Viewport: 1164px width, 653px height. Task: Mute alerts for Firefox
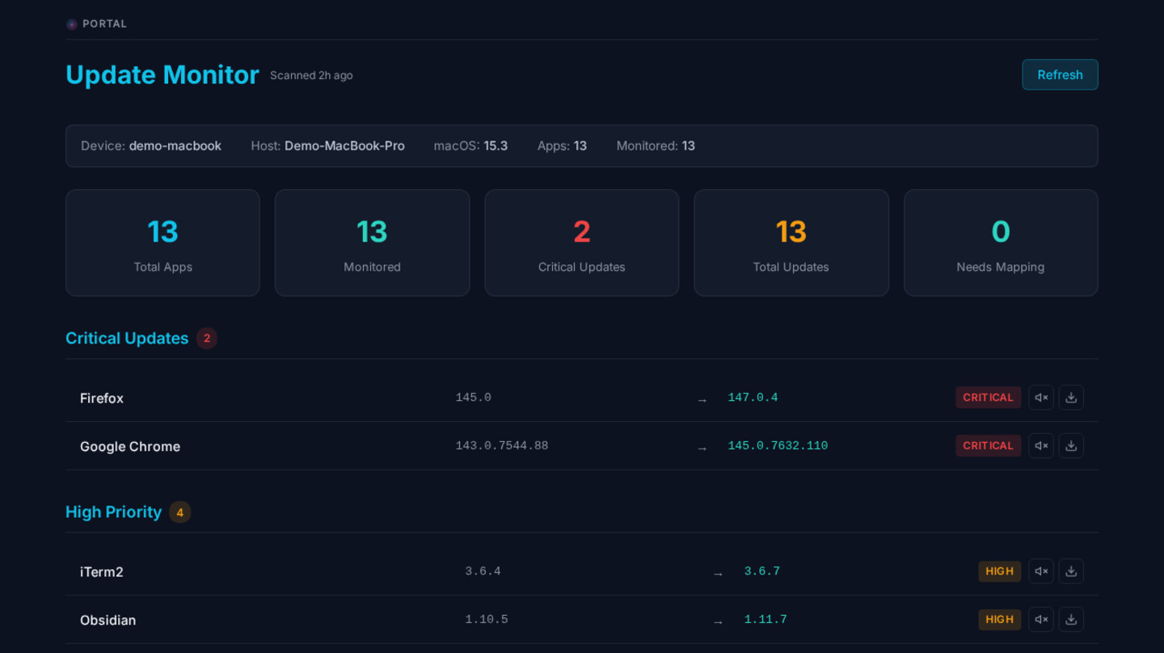click(x=1040, y=397)
